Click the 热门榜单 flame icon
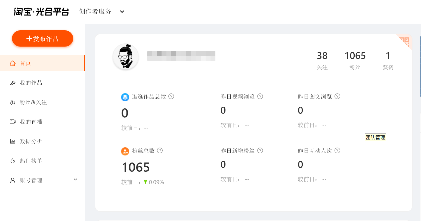 (x=13, y=161)
